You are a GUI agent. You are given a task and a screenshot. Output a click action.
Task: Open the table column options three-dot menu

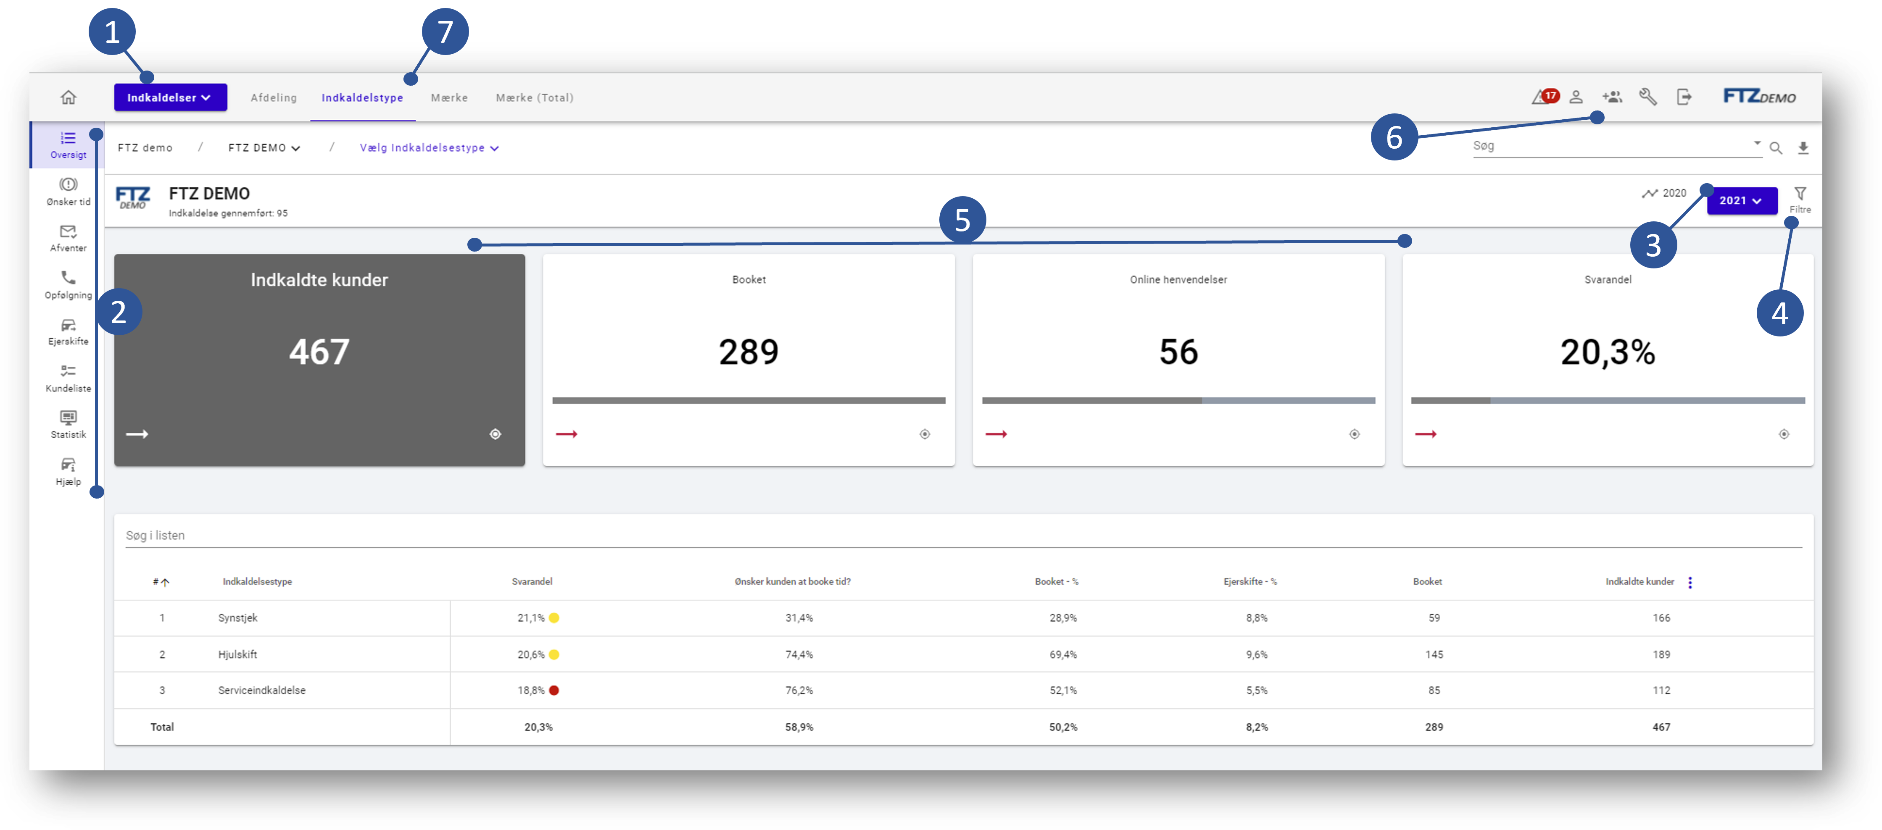tap(1691, 583)
